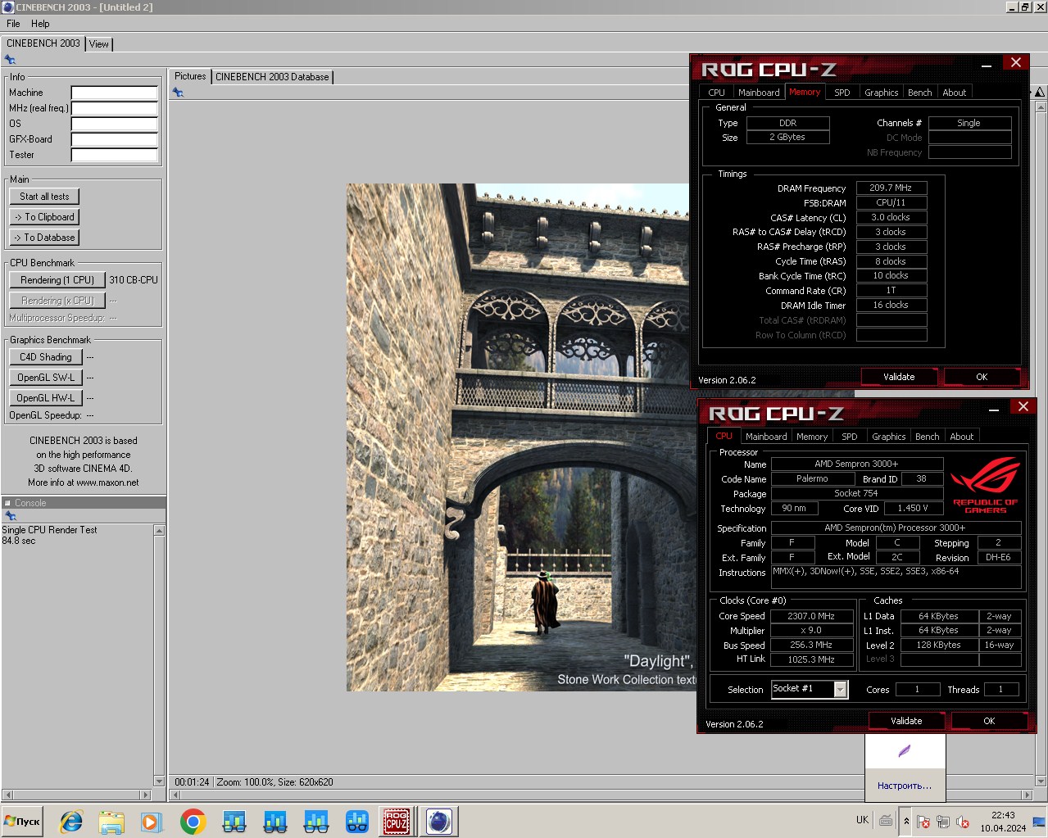Viewport: 1048px width, 838px height.
Task: Click into the MHz (real freq.) field
Action: click(115, 108)
